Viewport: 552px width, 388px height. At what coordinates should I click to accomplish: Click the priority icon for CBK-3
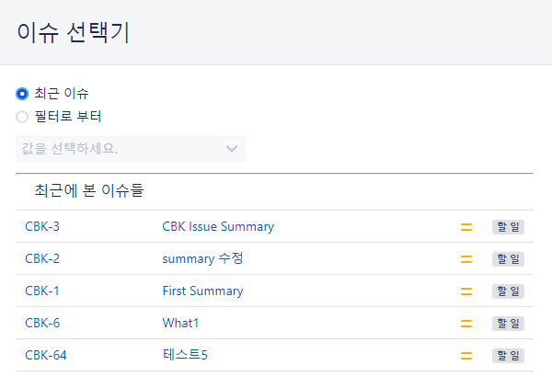click(x=466, y=227)
